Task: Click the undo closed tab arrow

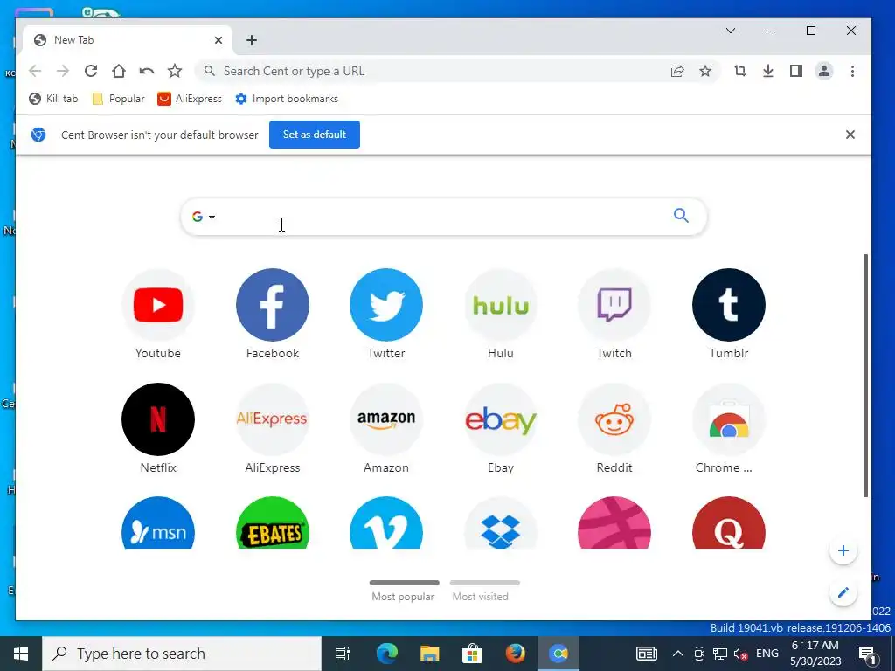Action: [147, 71]
